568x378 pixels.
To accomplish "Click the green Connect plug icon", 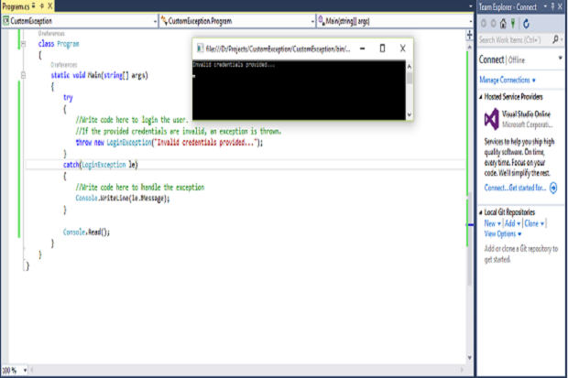I will pos(513,24).
